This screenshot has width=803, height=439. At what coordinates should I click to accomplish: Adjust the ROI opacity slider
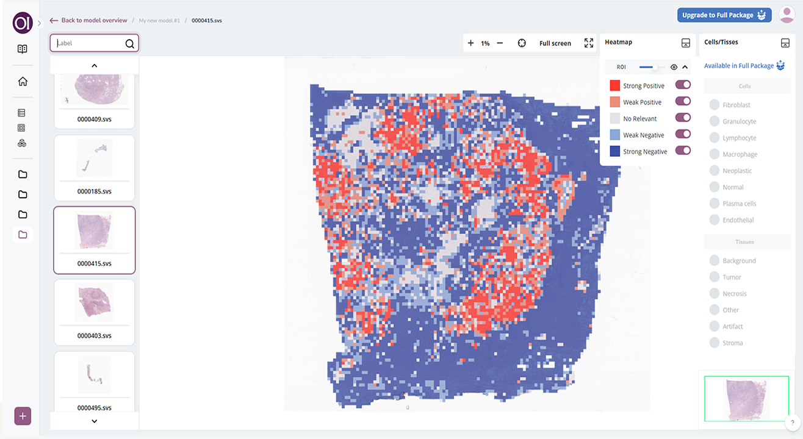point(654,67)
